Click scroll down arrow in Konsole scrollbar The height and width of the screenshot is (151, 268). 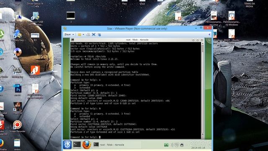coord(203,137)
